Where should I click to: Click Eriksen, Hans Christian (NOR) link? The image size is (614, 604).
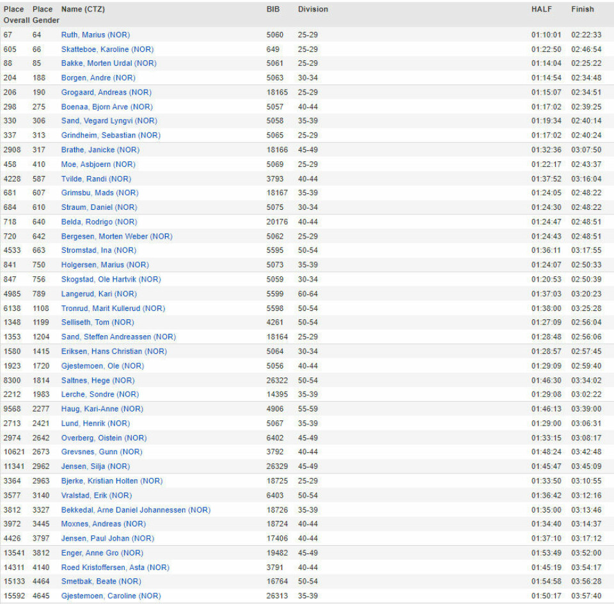coord(114,351)
